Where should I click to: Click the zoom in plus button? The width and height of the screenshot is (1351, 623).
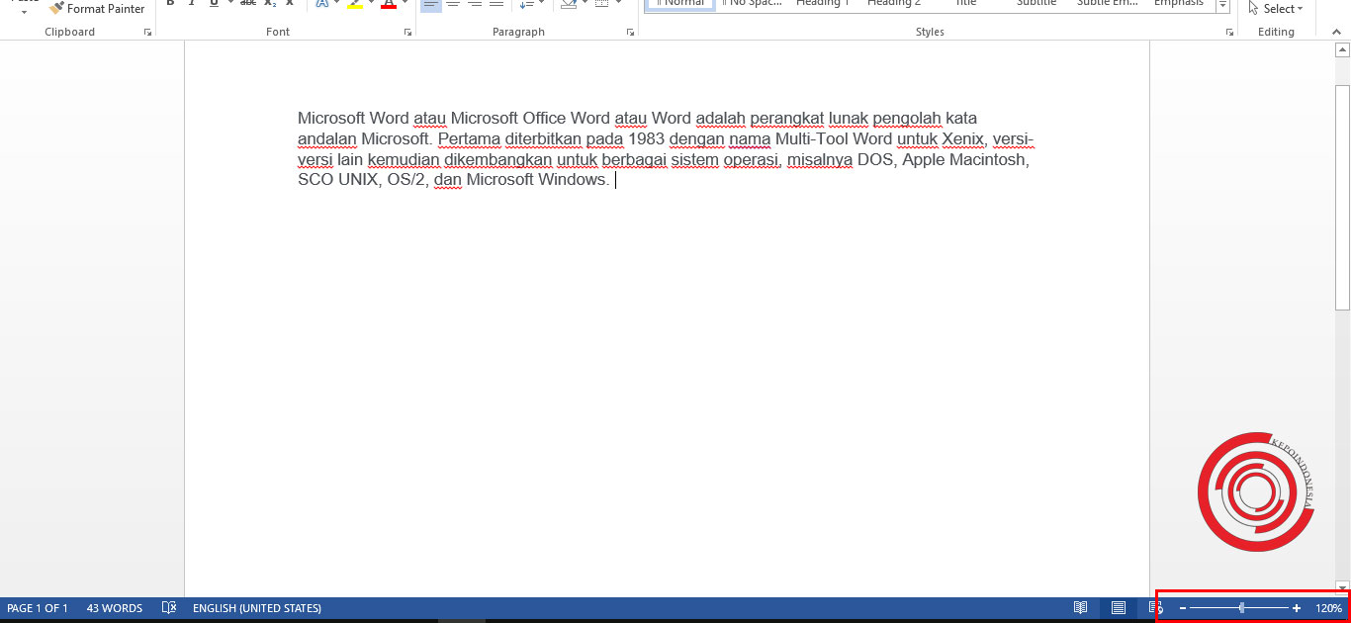tap(1297, 608)
